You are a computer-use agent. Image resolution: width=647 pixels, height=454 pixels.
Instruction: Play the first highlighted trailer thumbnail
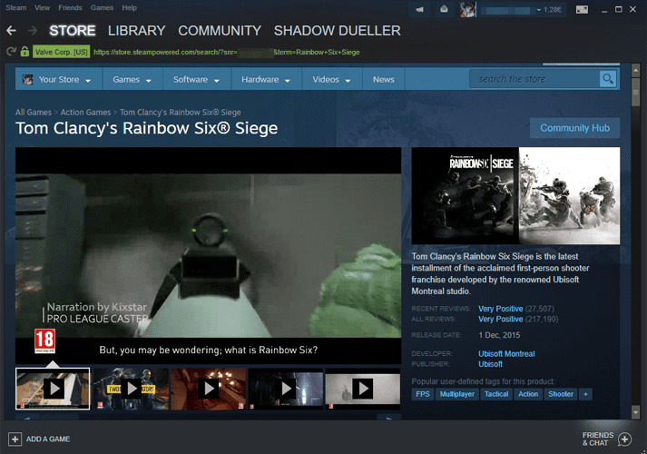click(53, 389)
